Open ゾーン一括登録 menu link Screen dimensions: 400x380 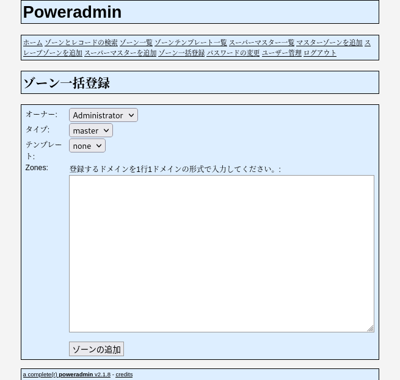pyautogui.click(x=181, y=52)
